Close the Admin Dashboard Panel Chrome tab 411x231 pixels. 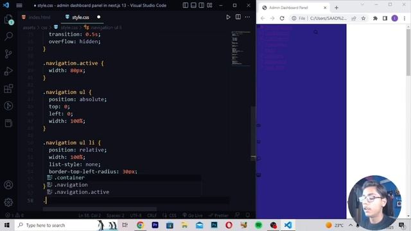325,8
